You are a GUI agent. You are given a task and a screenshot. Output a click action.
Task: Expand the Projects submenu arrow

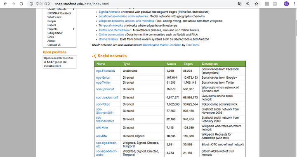pyautogui.click(x=74, y=29)
